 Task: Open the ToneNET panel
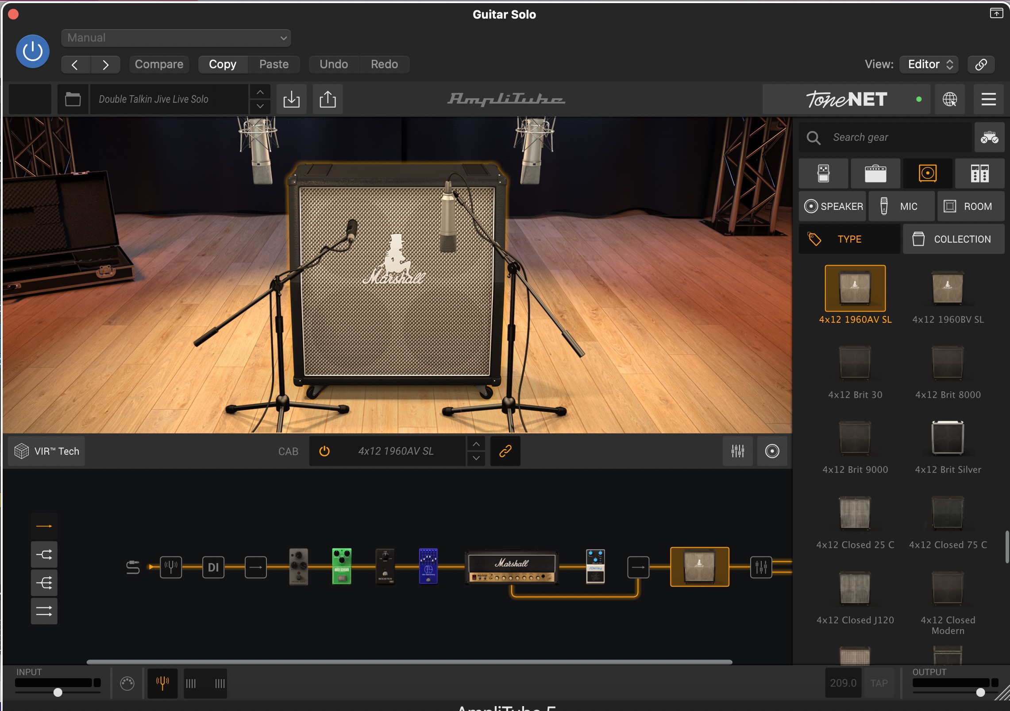[x=846, y=99]
